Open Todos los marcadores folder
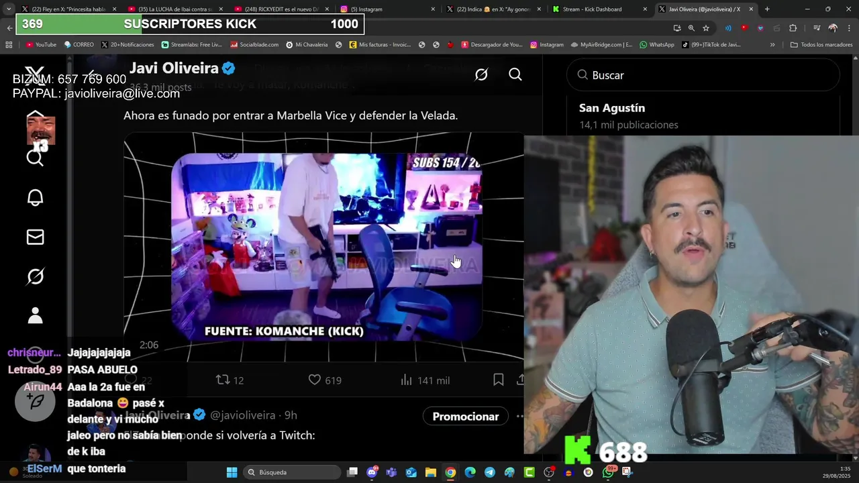The image size is (859, 483). tap(821, 45)
